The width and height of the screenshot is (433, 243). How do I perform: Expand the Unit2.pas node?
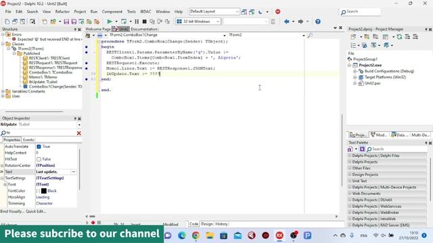355,83
